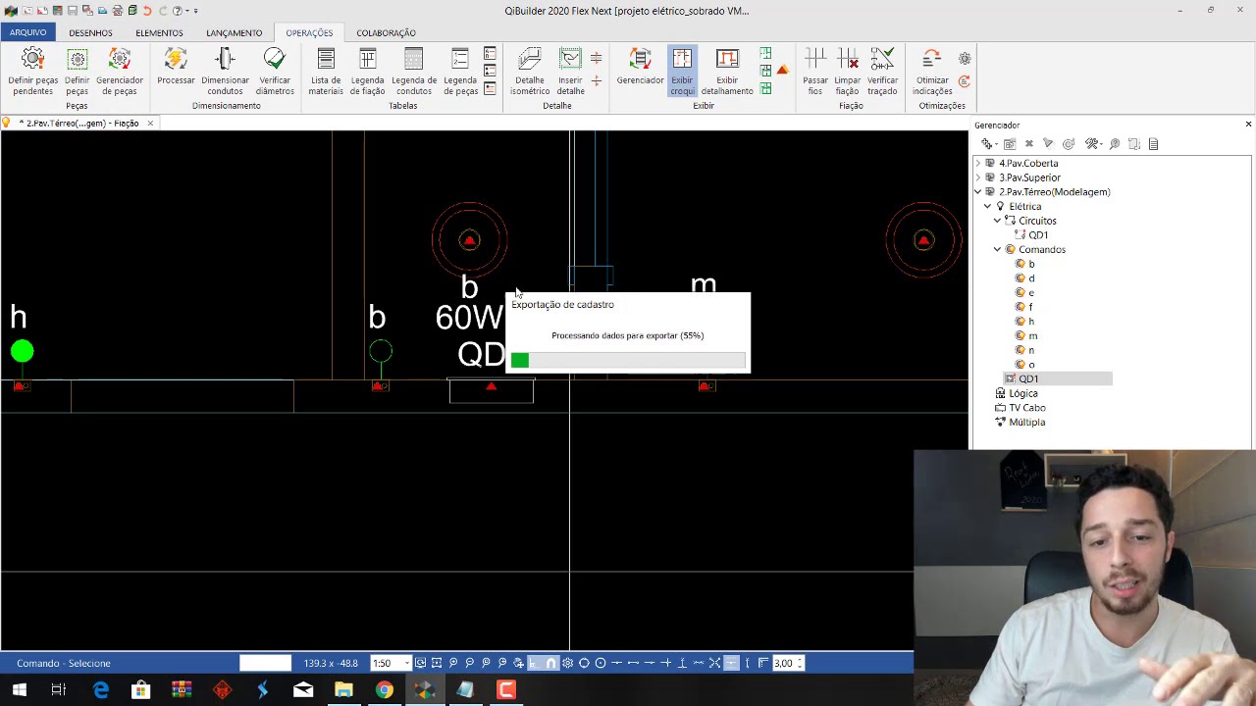Screen dimensions: 1256x706
Task: Switch to the ELEMENTOS ribbon tab
Action: point(159,32)
